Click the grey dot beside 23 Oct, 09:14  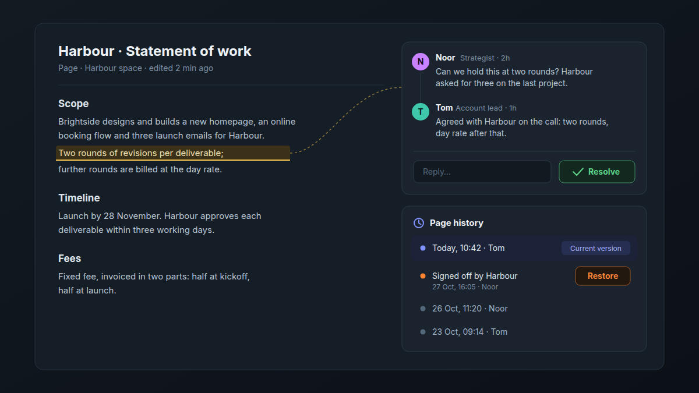(423, 332)
